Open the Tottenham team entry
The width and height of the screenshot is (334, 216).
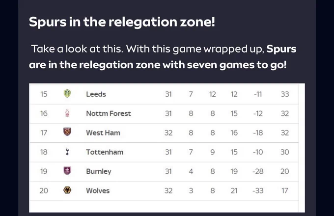point(105,152)
